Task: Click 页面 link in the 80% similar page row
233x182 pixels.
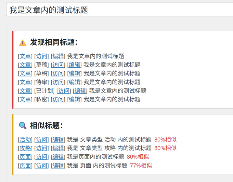Action: click(x=25, y=157)
